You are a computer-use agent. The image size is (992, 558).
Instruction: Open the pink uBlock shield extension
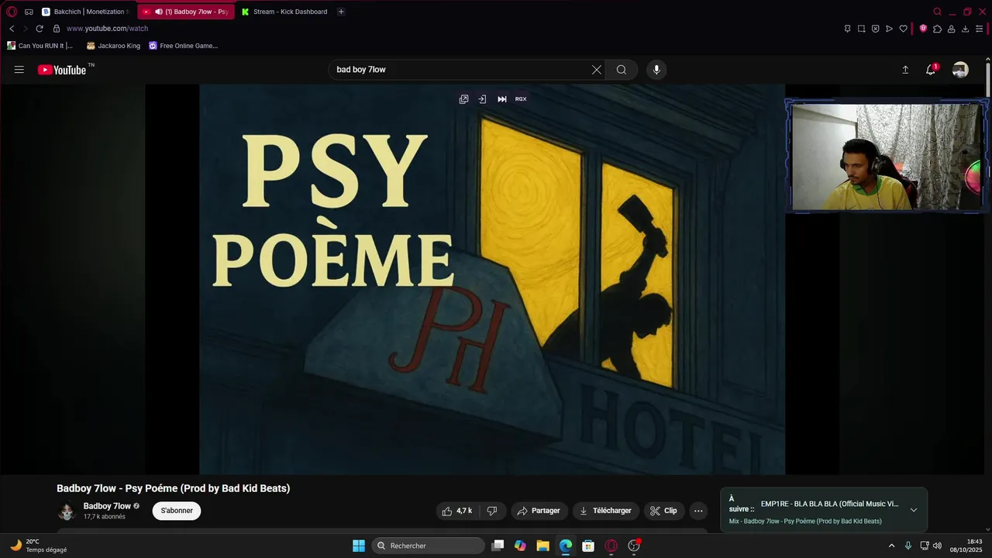pos(923,29)
